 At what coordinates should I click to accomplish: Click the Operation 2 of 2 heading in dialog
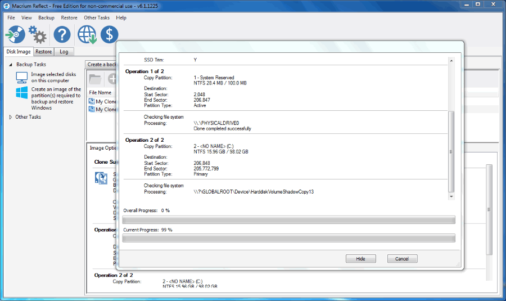point(144,140)
